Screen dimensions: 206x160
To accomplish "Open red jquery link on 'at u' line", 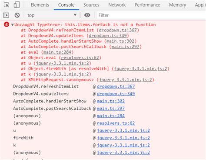I will coord(62,63).
